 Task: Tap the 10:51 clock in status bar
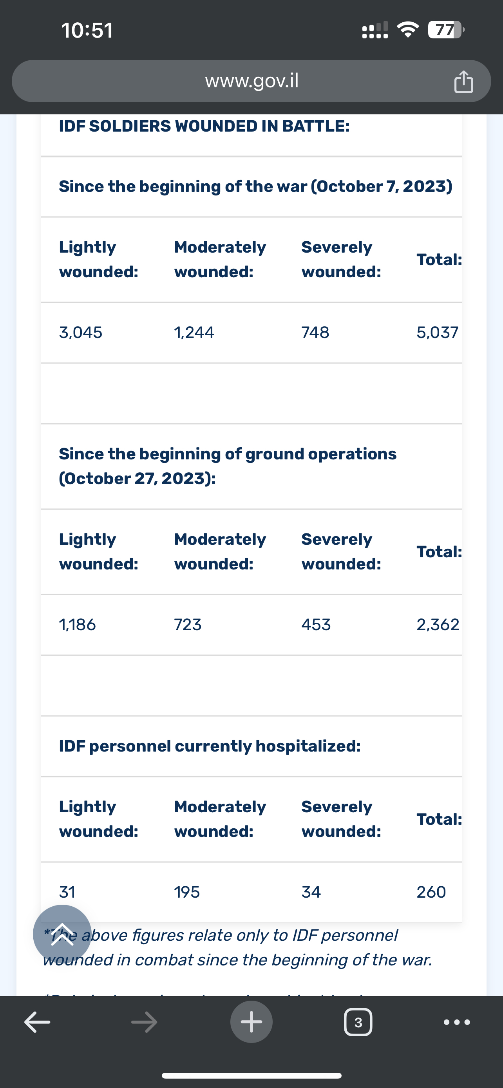click(87, 31)
